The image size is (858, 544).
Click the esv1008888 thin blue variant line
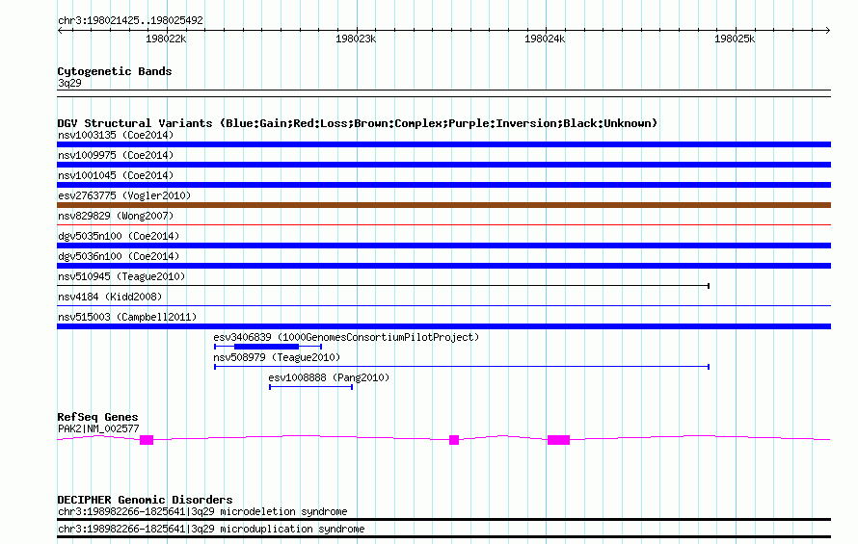(310, 387)
